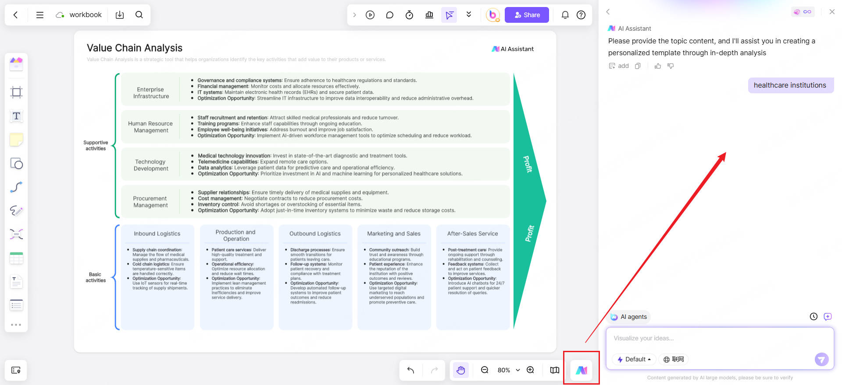Viewport: 842px width, 385px height.
Task: Select the Human Resource Management label
Action: [x=150, y=127]
